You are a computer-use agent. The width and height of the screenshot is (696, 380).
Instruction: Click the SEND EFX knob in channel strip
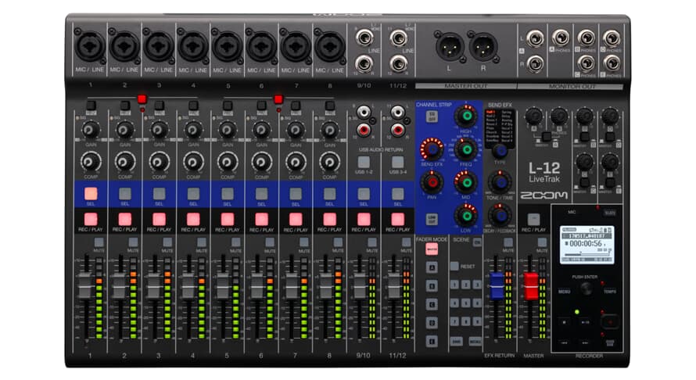431,149
